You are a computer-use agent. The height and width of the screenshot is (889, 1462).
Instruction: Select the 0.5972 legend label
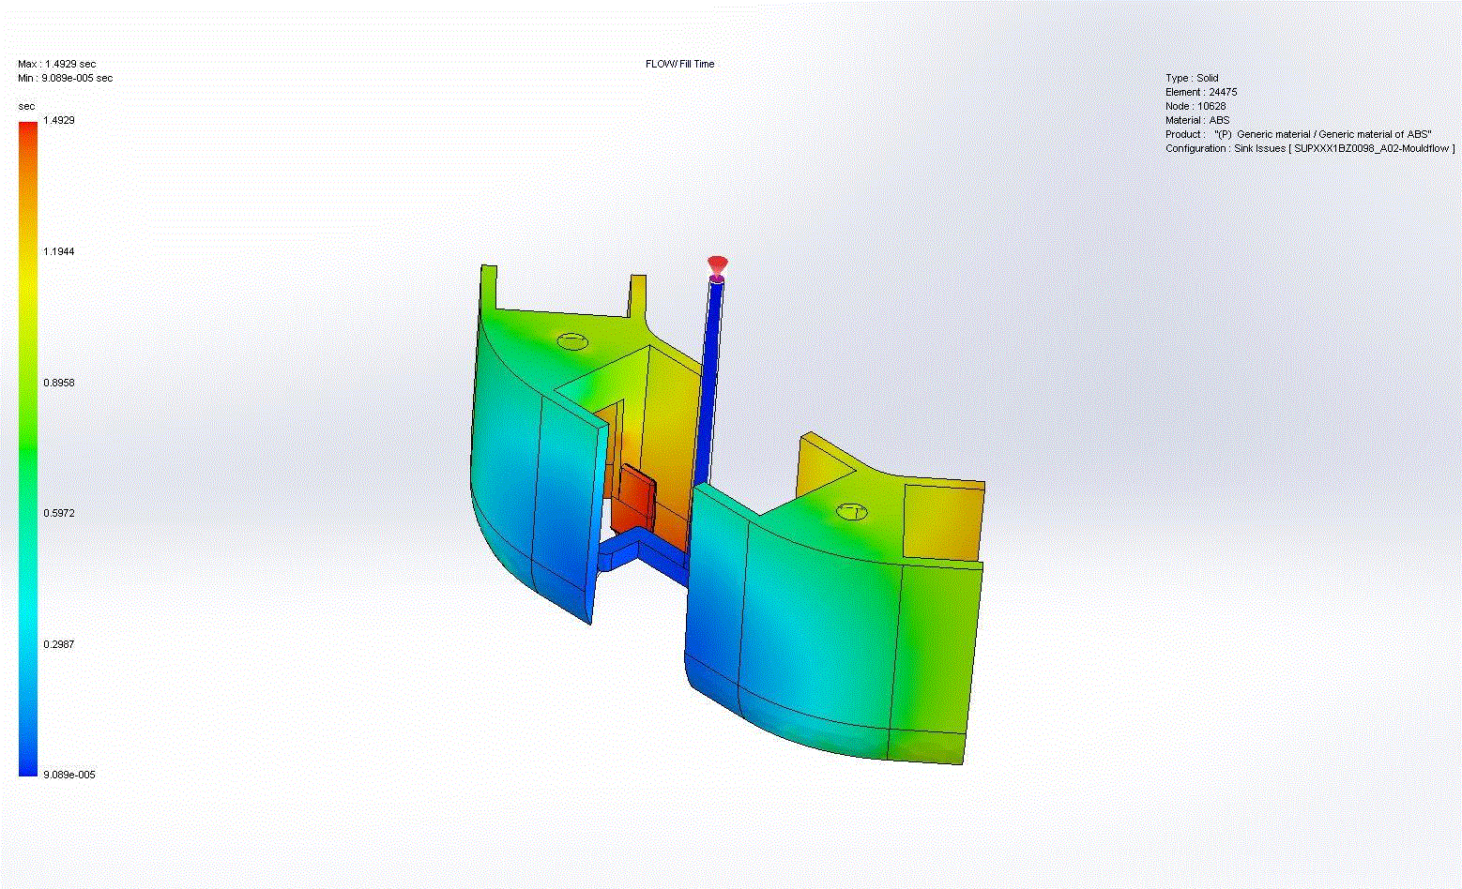point(59,513)
